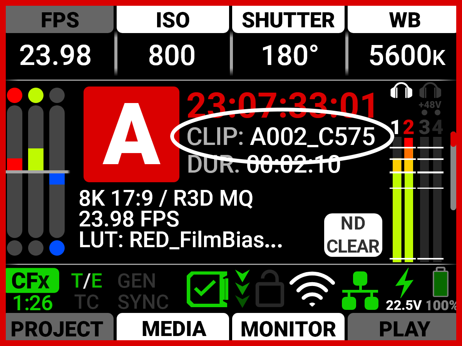The height and width of the screenshot is (346, 462).
Task: Tap the lightning bolt 22.5V power icon
Action: (x=404, y=289)
